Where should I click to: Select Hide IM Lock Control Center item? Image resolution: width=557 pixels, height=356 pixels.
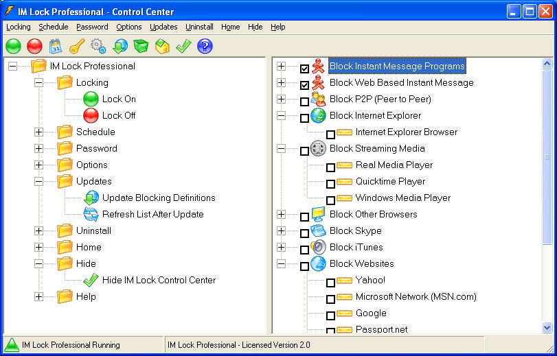(159, 280)
